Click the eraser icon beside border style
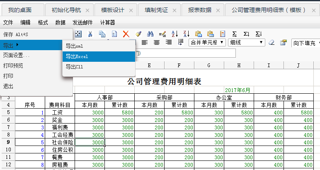Screen dimensions: 320x170 [x=272, y=43]
